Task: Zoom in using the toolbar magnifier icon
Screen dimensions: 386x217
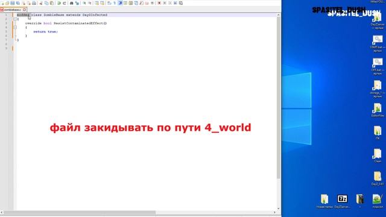Action: click(x=84, y=3)
